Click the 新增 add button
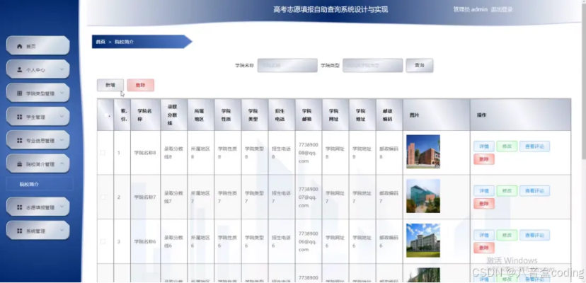Image resolution: width=586 pixels, height=283 pixels. [x=110, y=85]
